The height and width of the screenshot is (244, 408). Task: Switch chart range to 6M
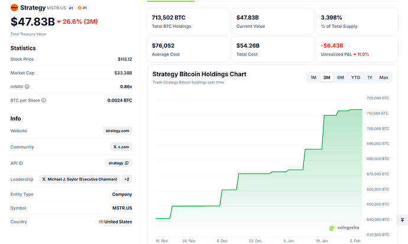point(341,77)
